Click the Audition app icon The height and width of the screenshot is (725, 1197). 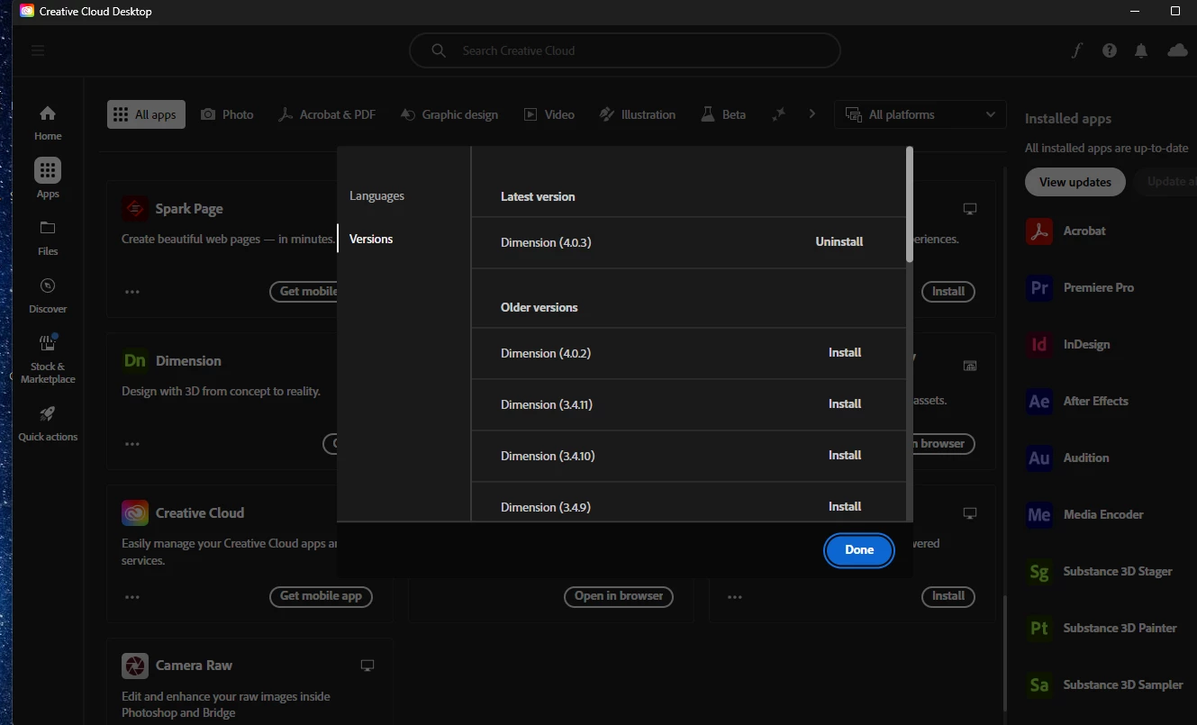[x=1039, y=458]
